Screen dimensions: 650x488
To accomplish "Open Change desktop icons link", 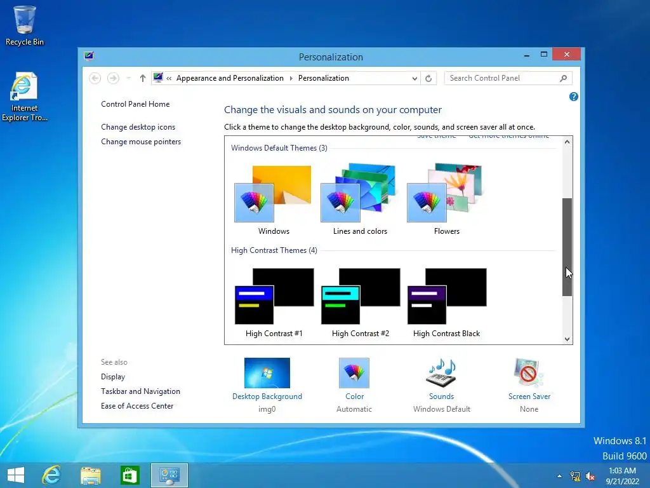I will pyautogui.click(x=138, y=127).
